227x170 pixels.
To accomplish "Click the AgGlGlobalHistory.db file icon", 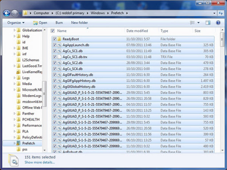I will [x=59, y=87].
